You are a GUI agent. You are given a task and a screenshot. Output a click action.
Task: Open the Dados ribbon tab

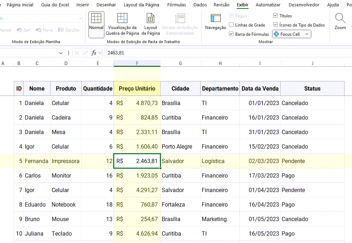(200, 5)
